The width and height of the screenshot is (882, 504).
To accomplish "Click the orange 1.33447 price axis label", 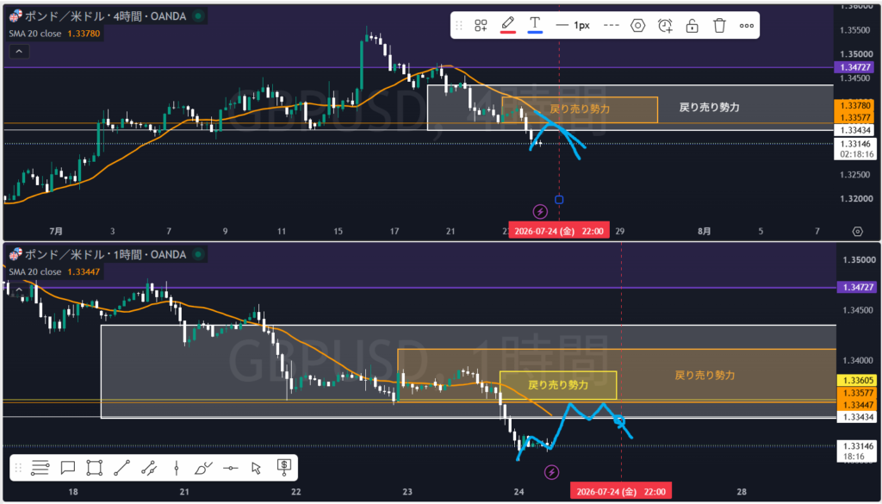I will (856, 405).
